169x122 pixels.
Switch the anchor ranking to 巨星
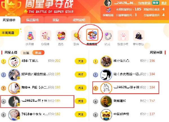click(x=26, y=53)
